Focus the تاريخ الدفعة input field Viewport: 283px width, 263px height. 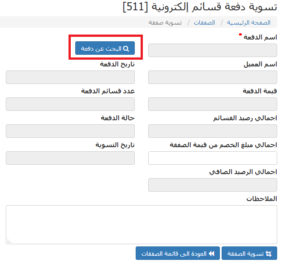click(x=70, y=77)
